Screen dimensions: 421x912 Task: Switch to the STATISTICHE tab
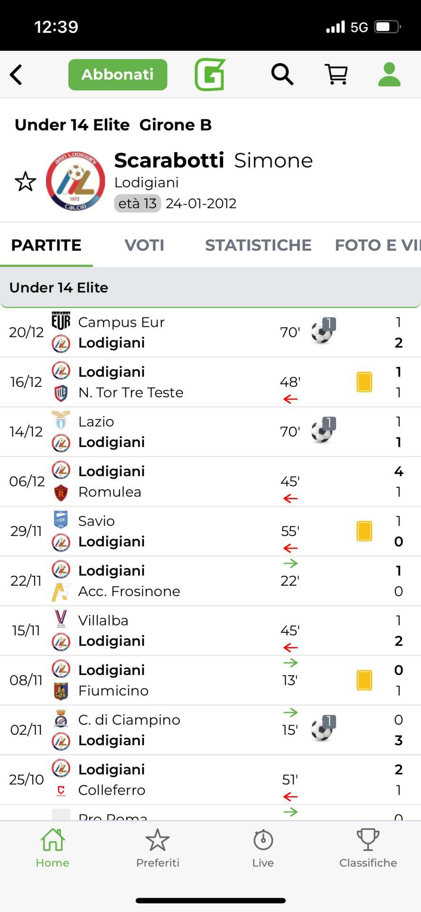point(258,245)
